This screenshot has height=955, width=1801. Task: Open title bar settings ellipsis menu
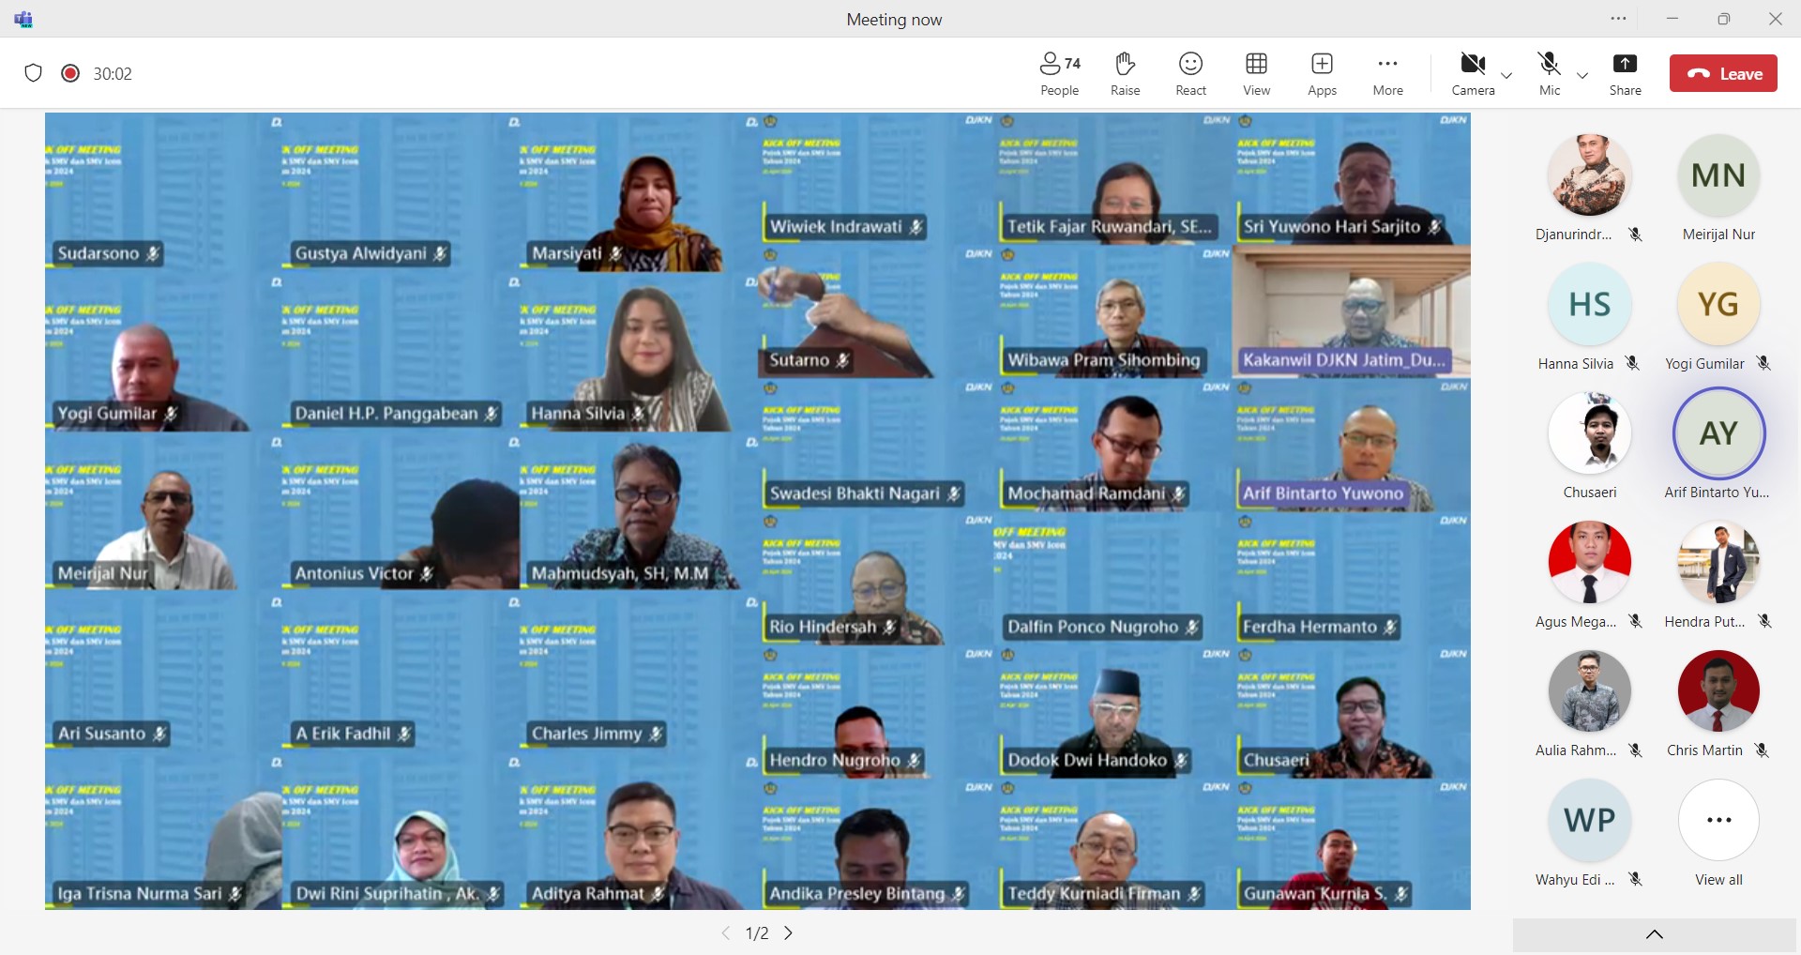click(1618, 19)
